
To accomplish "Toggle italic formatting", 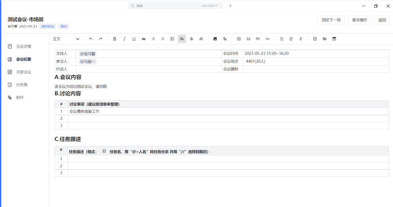I will (124, 39).
